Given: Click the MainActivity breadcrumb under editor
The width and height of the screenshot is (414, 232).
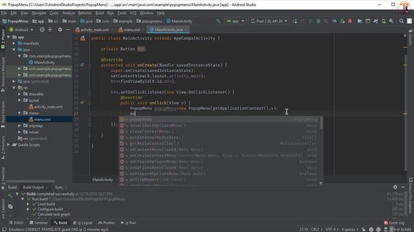Looking at the screenshot, I should coord(103,180).
